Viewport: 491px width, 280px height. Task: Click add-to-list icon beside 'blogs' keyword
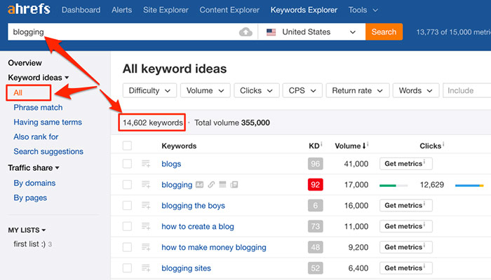coord(147,164)
